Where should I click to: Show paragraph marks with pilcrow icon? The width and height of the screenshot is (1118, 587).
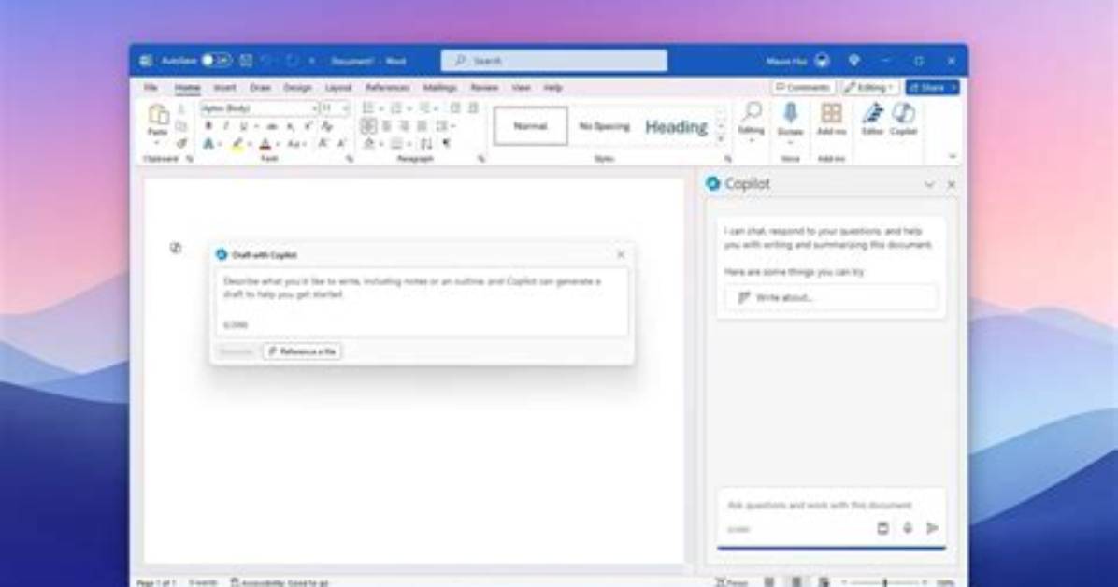pyautogui.click(x=446, y=143)
